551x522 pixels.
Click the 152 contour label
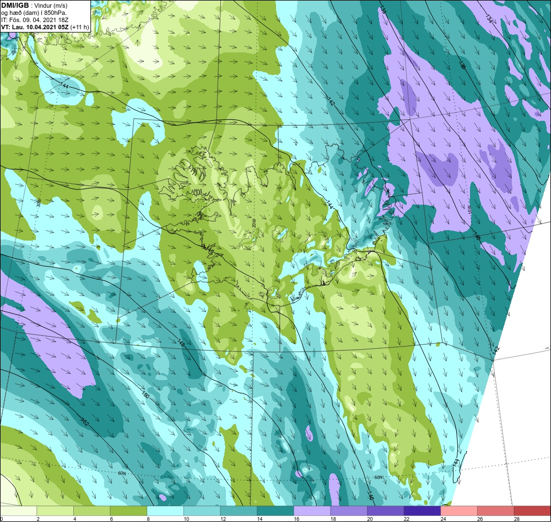(x=85, y=422)
